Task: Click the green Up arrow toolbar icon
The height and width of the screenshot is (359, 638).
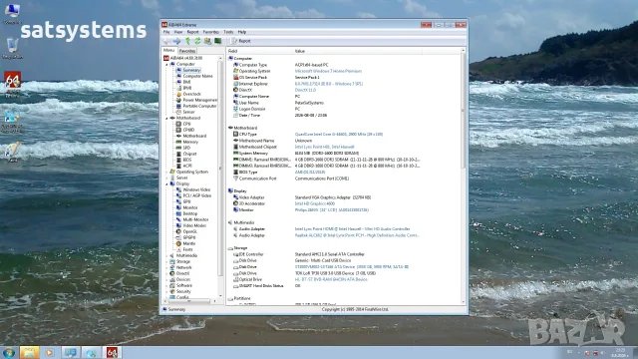Action: click(x=187, y=41)
